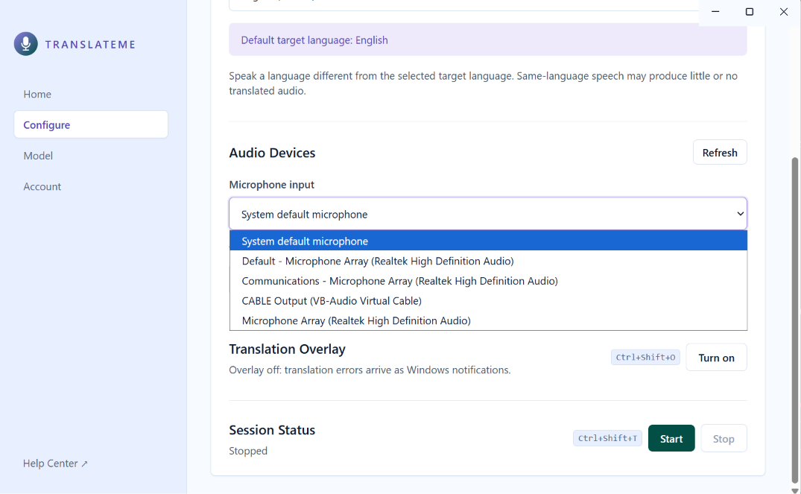The width and height of the screenshot is (801, 494).
Task: Click the Stop session button
Action: [x=724, y=438]
